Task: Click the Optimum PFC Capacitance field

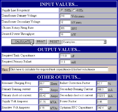Action: (102, 108)
